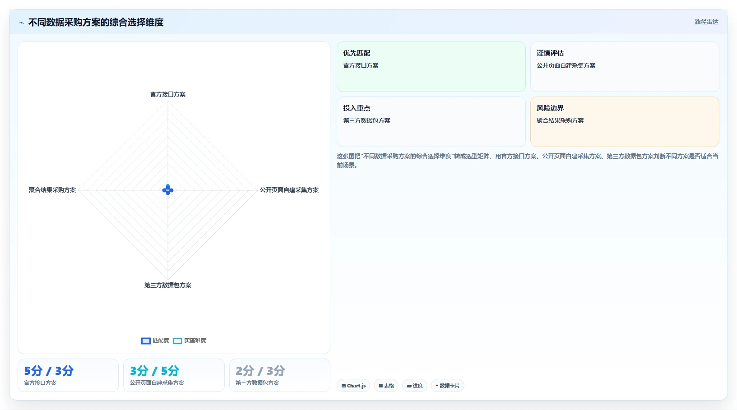Click the radar axis label 第三方数据包方案

click(x=168, y=285)
